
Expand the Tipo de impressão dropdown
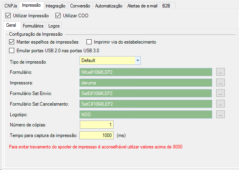138,60
